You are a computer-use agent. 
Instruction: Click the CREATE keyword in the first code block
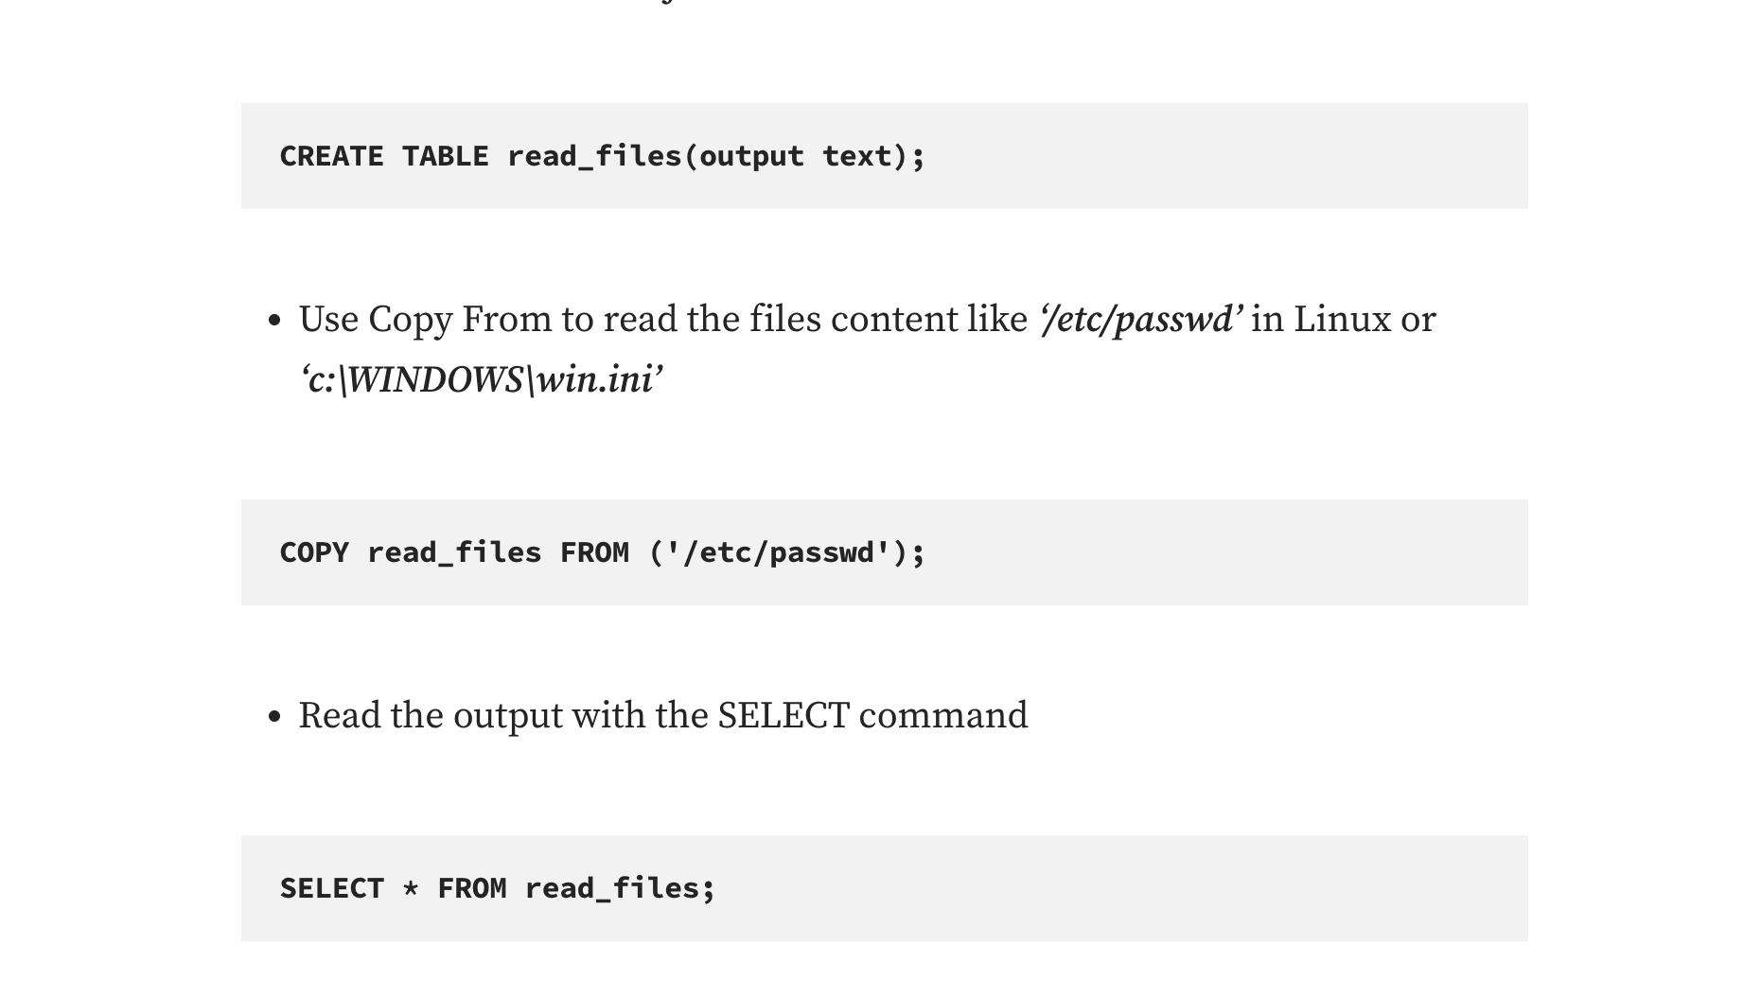tap(331, 156)
